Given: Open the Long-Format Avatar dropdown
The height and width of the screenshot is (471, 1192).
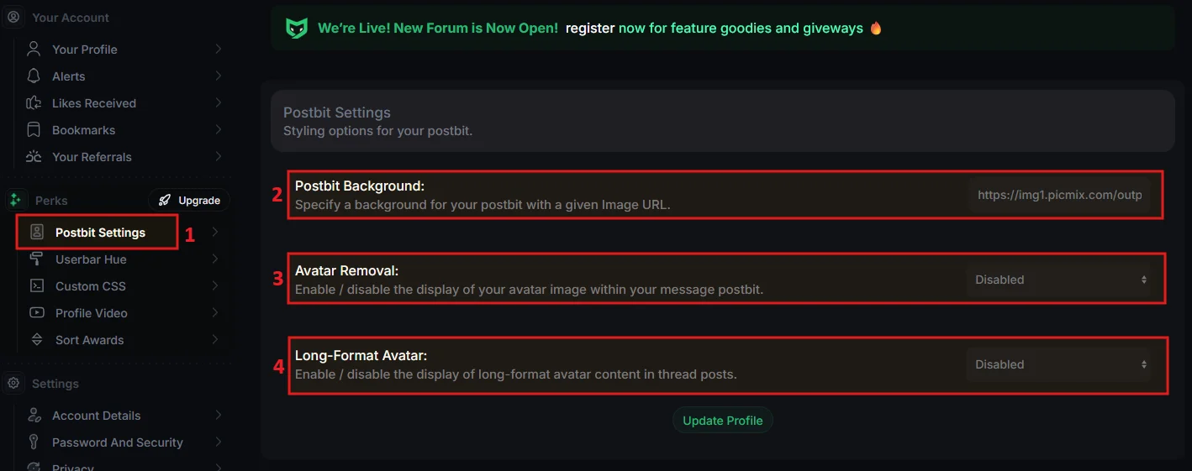Looking at the screenshot, I should (x=1058, y=364).
